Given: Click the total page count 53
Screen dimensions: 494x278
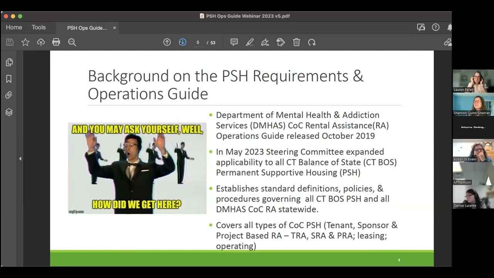Looking at the screenshot, I should click(x=213, y=42).
